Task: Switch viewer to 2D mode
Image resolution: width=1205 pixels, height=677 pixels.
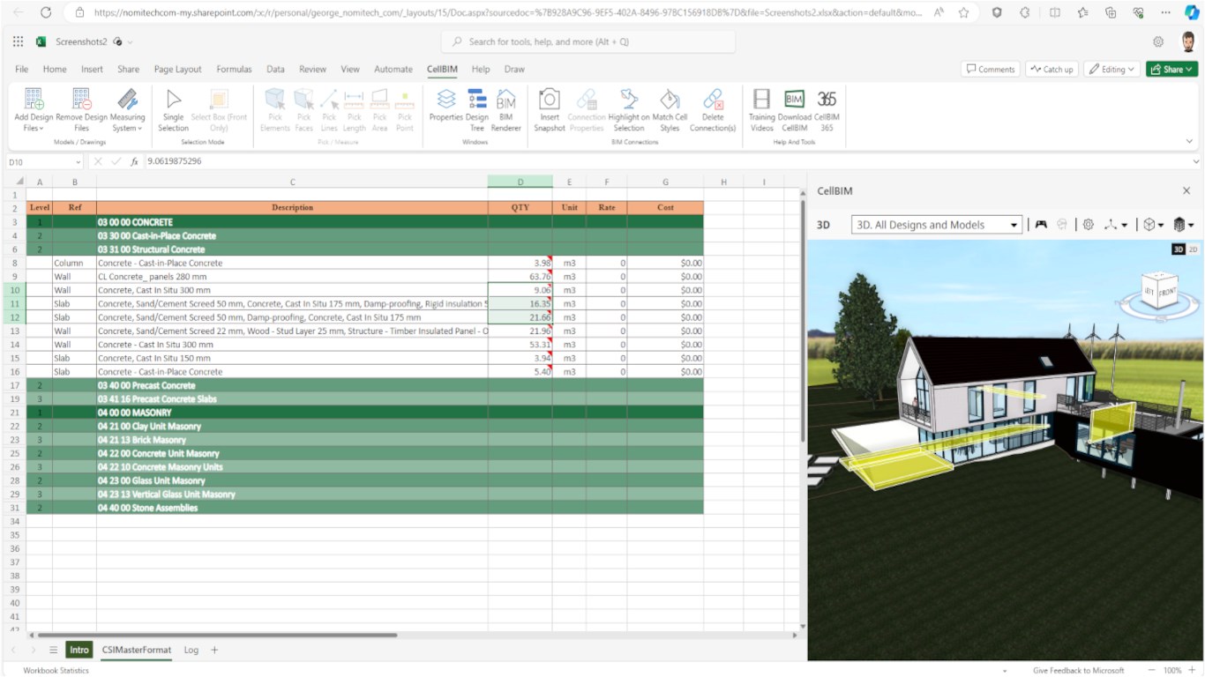Action: pyautogui.click(x=1191, y=249)
